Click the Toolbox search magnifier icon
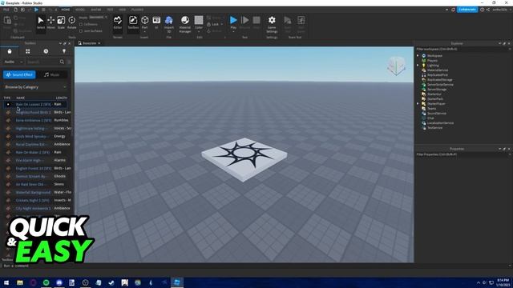The height and width of the screenshot is (288, 513). 62,62
